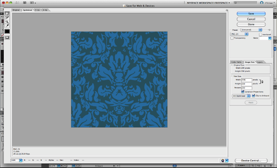Switch to the Original tab
Image resolution: width=277 pixels, height=168 pixels.
click(x=16, y=10)
